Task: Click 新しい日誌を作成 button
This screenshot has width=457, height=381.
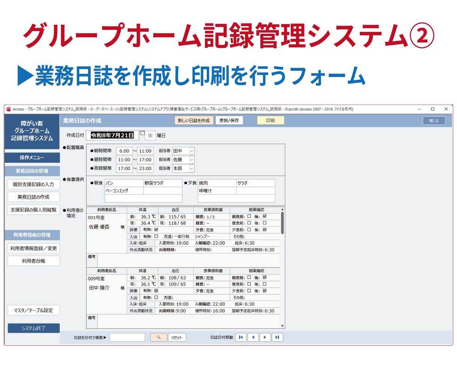Action: [x=194, y=121]
